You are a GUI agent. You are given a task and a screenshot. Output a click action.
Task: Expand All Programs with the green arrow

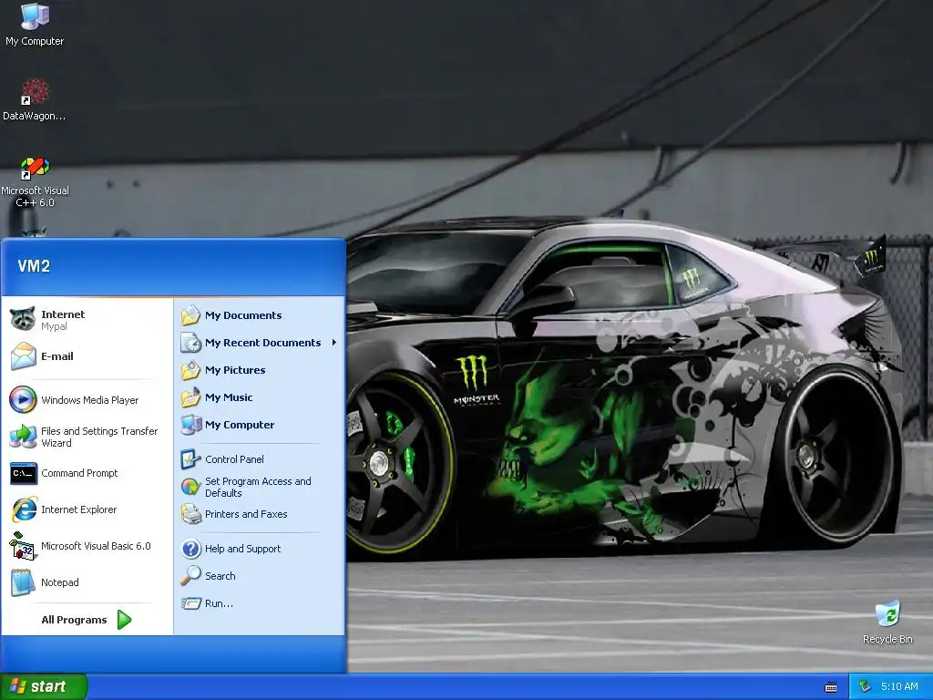coord(124,620)
